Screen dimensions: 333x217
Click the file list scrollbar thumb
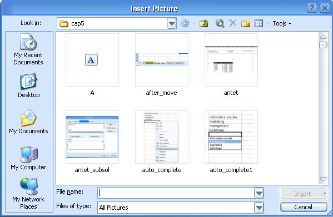tap(323, 45)
